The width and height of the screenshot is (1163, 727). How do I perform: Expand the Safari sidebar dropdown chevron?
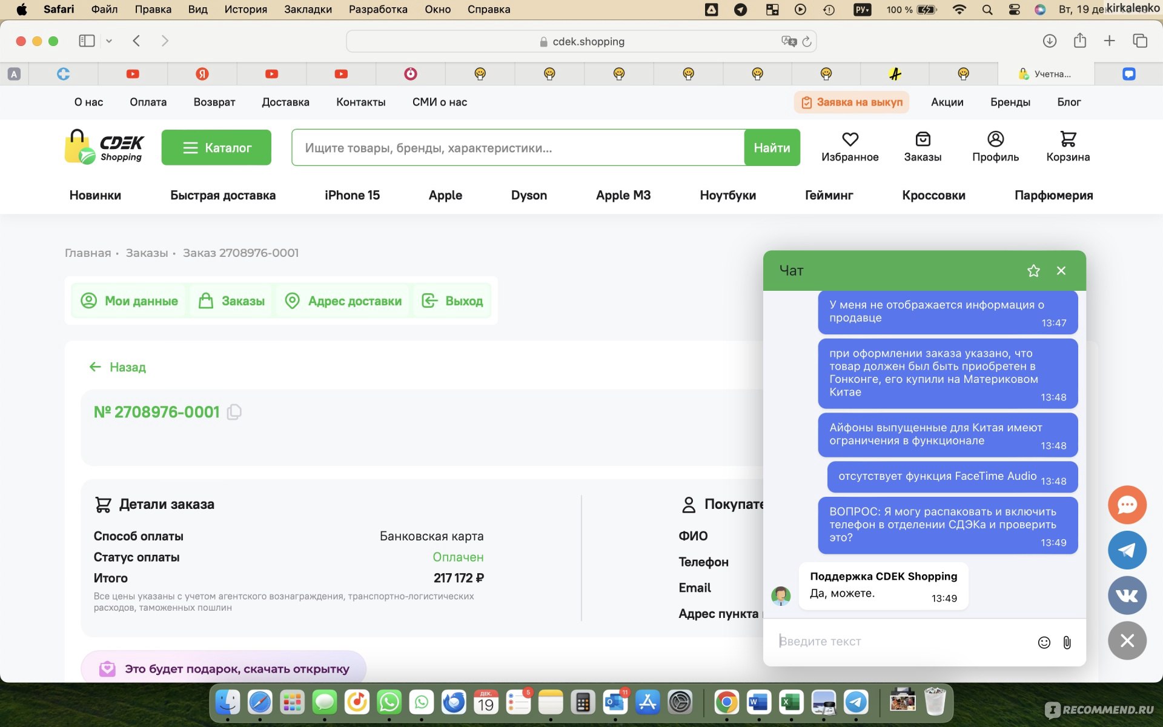coord(109,41)
